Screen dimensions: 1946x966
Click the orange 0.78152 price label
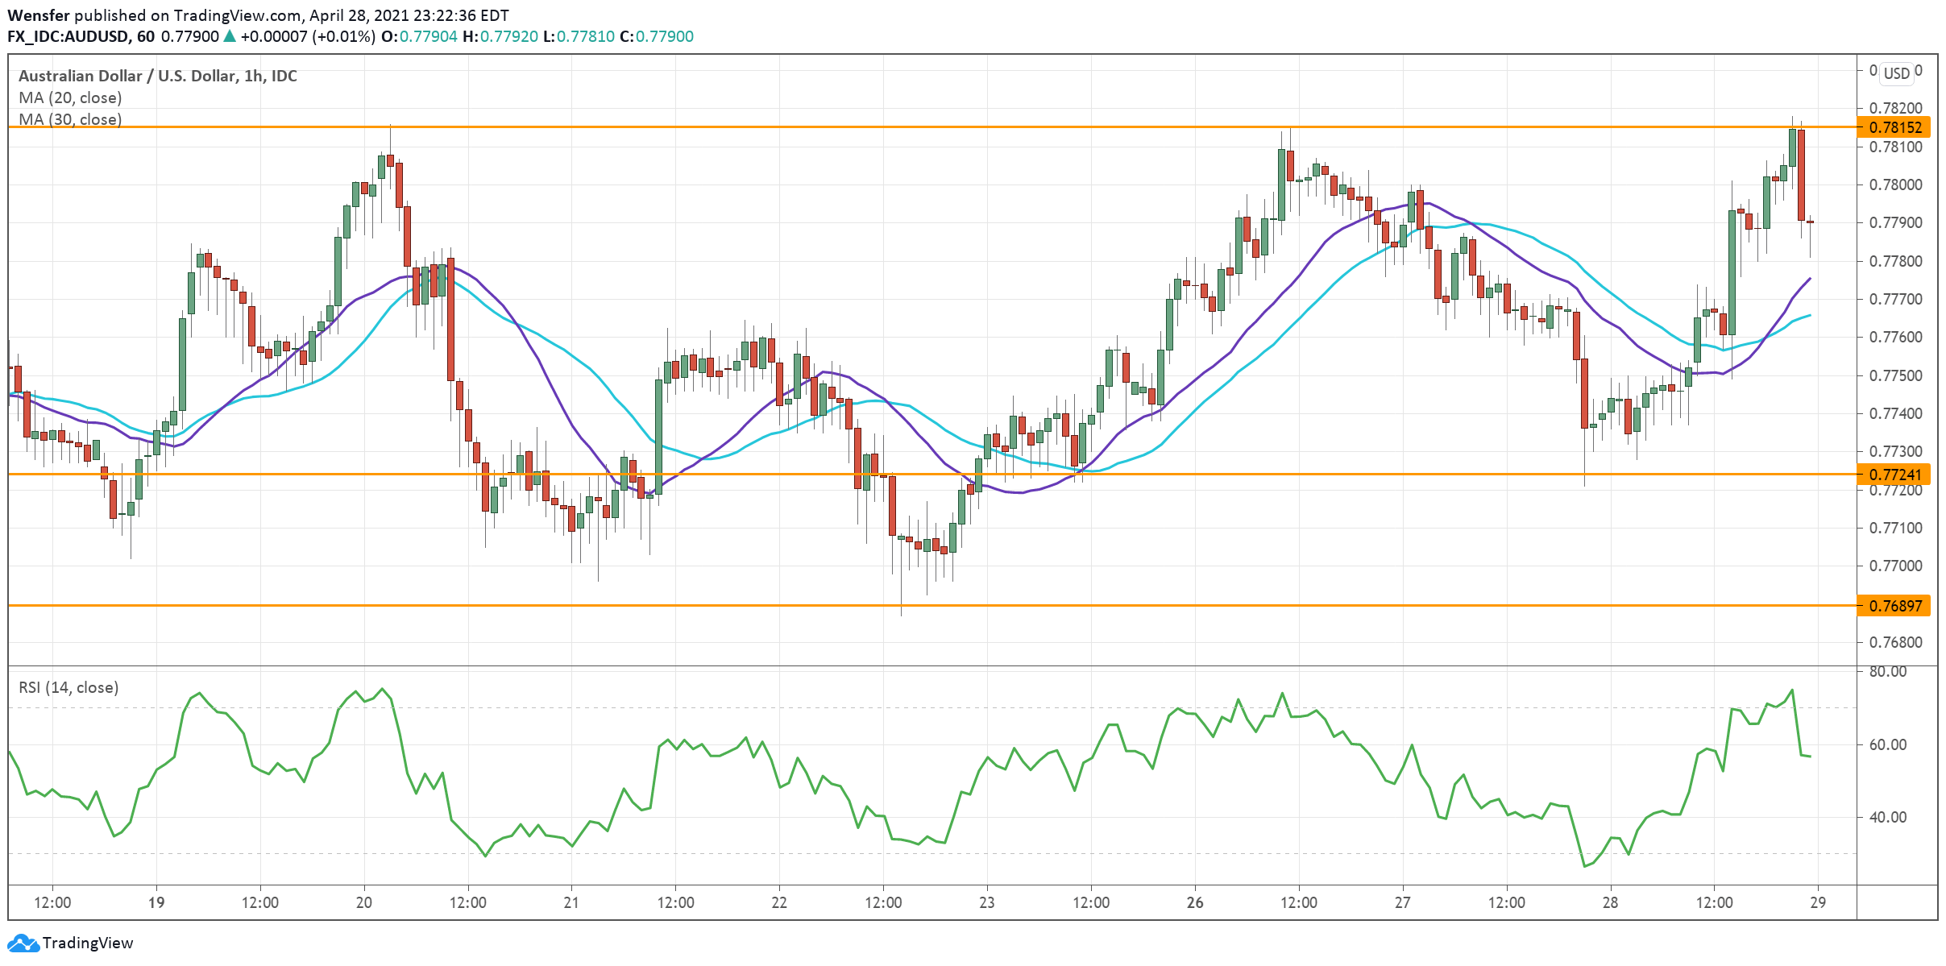click(1895, 127)
